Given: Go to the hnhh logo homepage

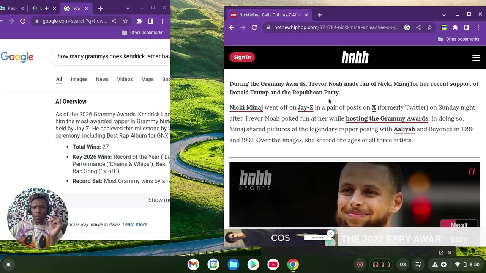Looking at the screenshot, I should coord(355,58).
